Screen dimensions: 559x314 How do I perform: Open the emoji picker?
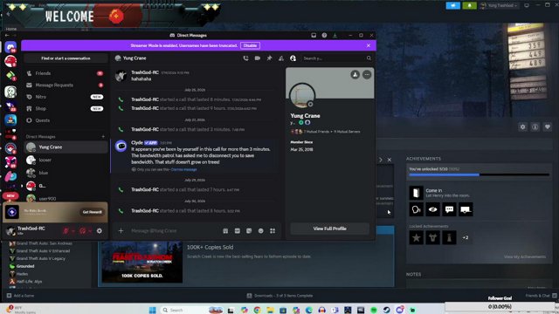[x=260, y=230]
